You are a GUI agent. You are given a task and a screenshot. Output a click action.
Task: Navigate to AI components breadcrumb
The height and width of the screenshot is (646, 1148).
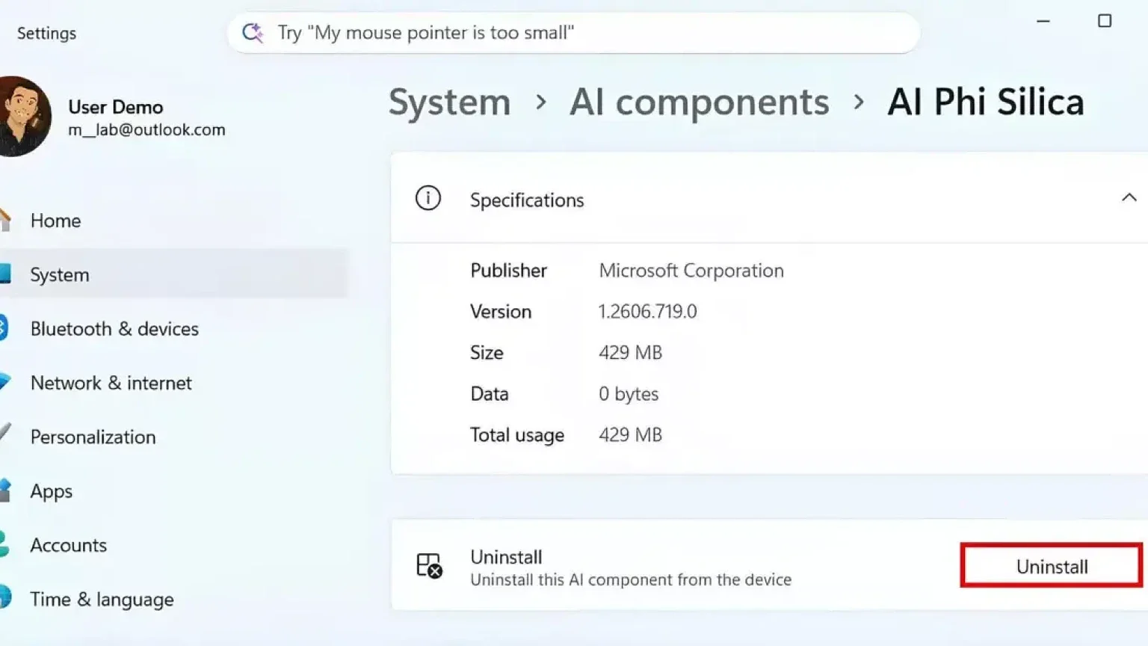pos(700,102)
